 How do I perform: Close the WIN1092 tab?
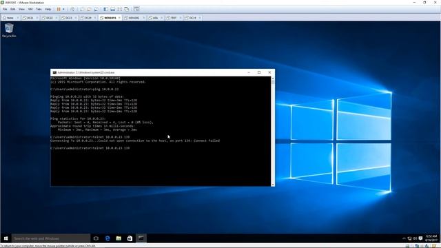coord(144,18)
